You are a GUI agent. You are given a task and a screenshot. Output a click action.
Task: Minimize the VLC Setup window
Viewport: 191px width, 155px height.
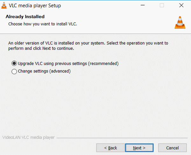point(143,5)
